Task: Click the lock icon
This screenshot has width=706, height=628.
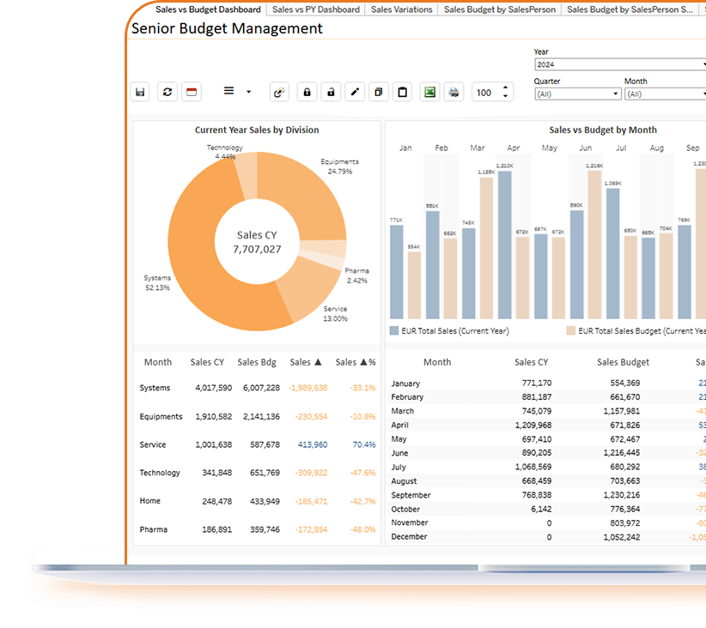Action: pos(307,91)
